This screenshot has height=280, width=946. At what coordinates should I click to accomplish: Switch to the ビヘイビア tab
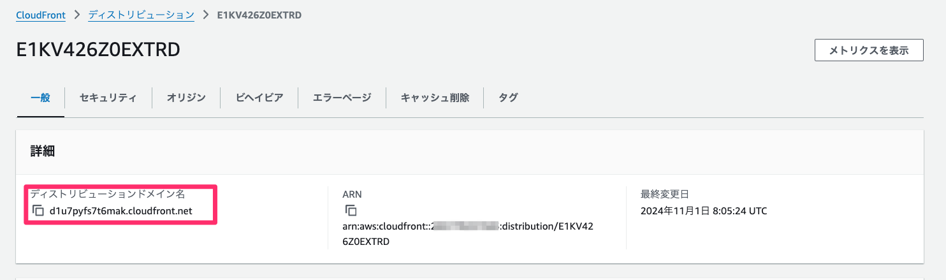pos(259,98)
